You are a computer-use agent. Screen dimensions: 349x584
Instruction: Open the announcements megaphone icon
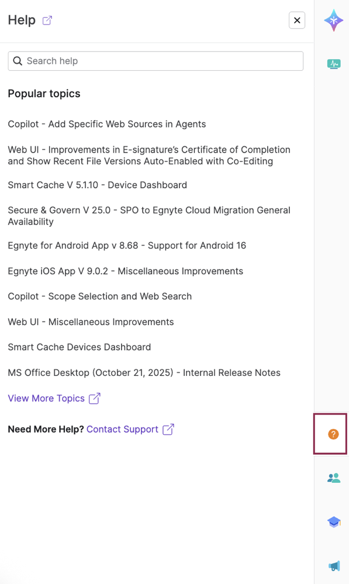(333, 566)
